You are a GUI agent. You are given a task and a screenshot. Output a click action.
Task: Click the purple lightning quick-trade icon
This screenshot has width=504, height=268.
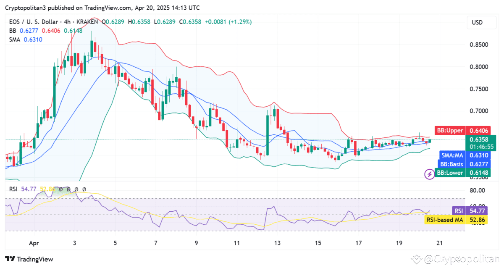pyautogui.click(x=429, y=173)
